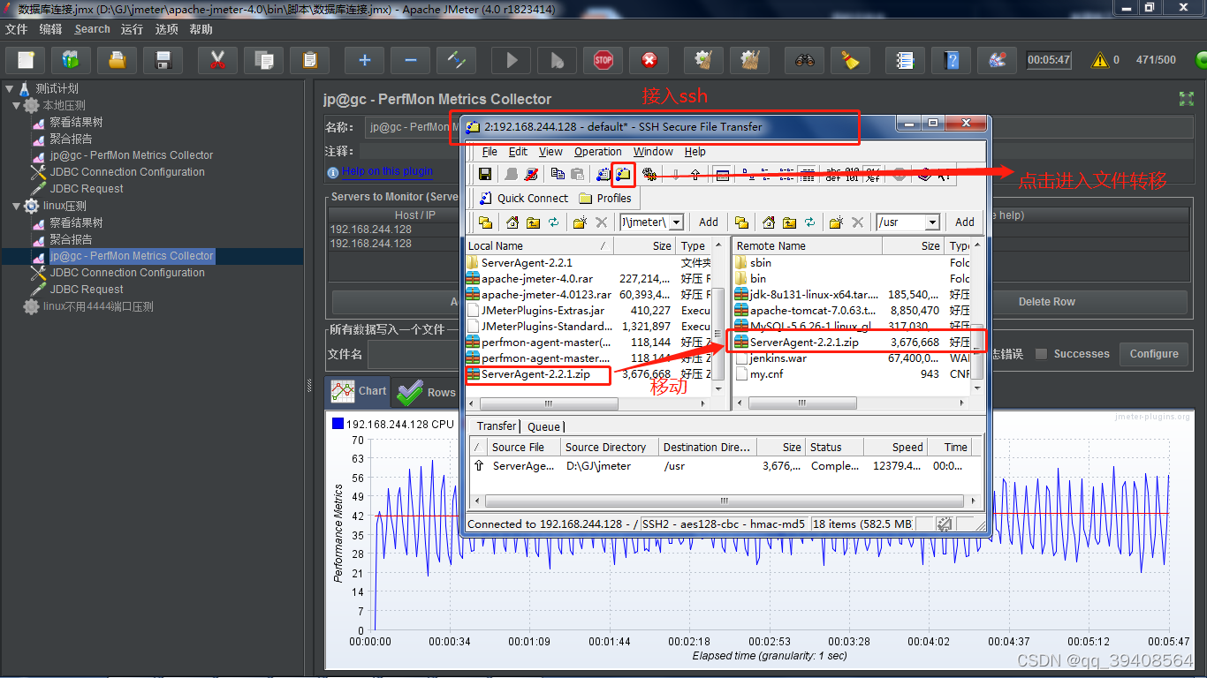Click Add button beside local path
The width and height of the screenshot is (1207, 678).
click(x=709, y=222)
